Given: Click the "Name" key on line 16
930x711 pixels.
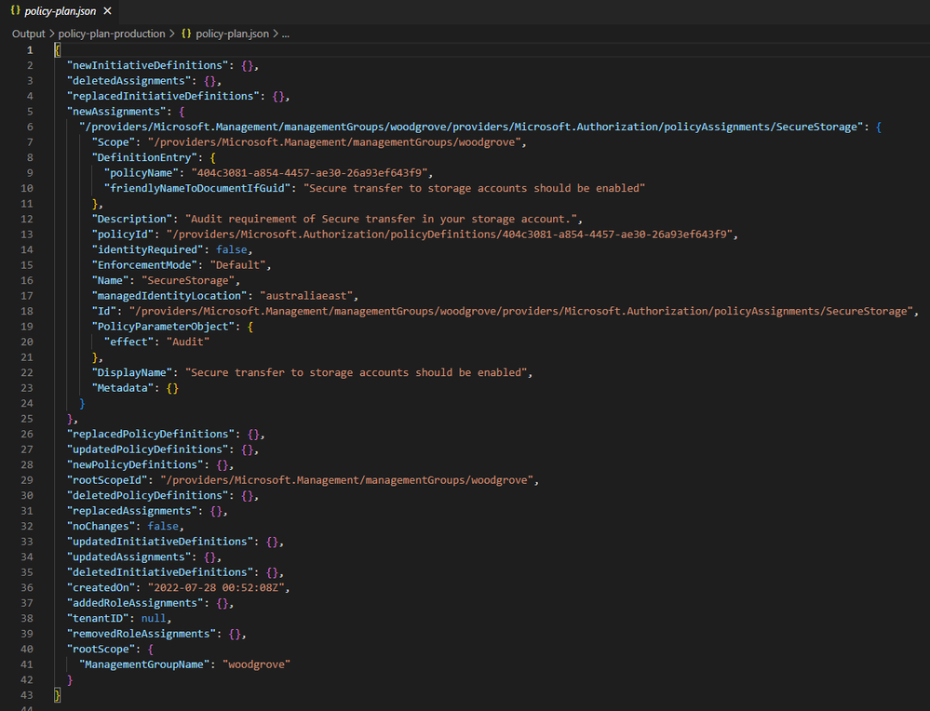Looking at the screenshot, I should 111,280.
